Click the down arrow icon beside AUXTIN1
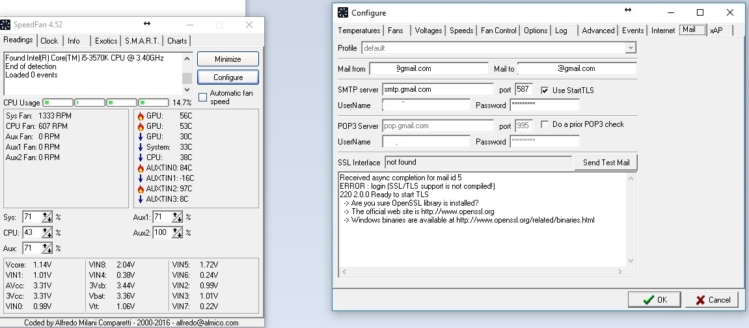The height and width of the screenshot is (328, 749). tap(141, 178)
